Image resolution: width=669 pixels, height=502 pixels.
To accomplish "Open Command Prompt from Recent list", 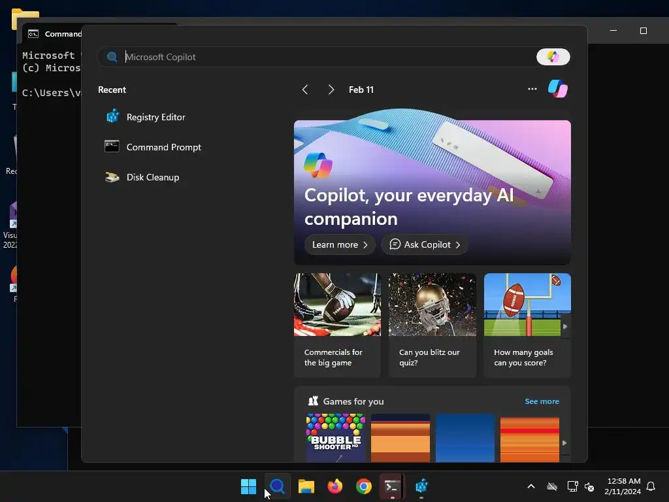I will (x=153, y=147).
